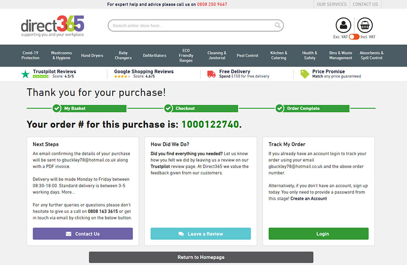Expand the Cleaning & Janitorial category
The width and height of the screenshot is (407, 265).
point(217,56)
